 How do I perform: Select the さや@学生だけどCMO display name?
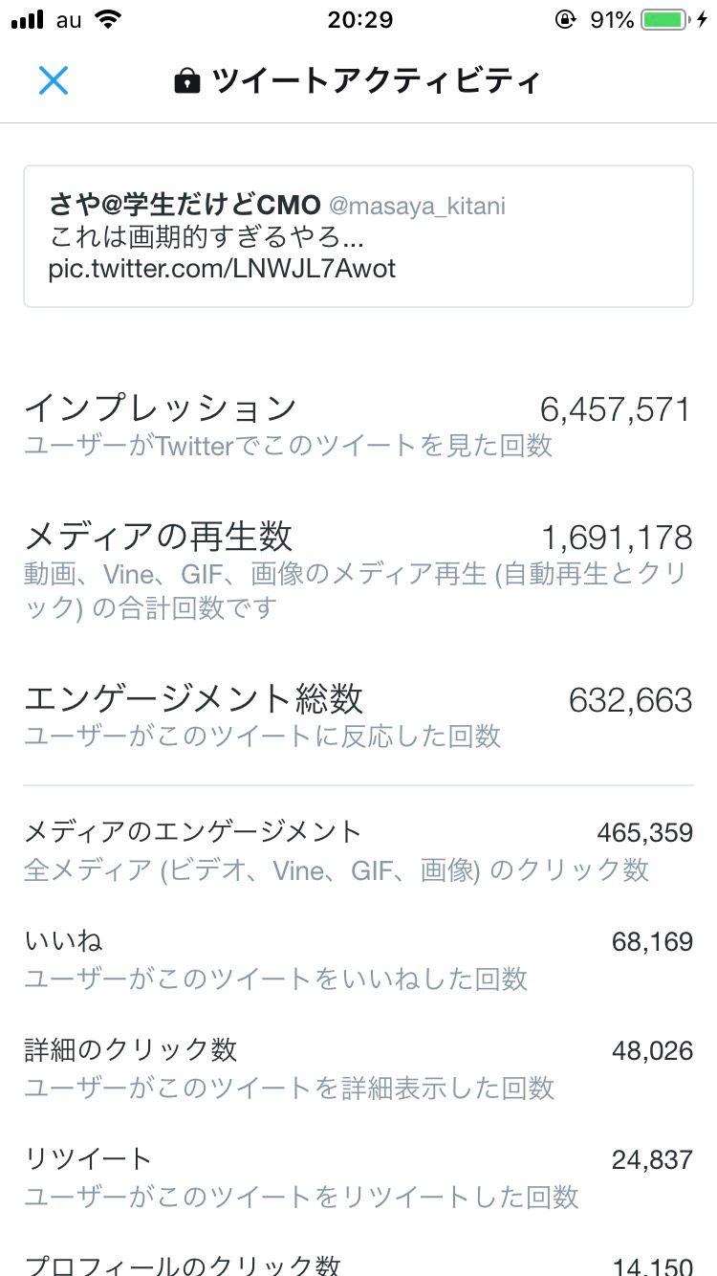click(x=185, y=206)
